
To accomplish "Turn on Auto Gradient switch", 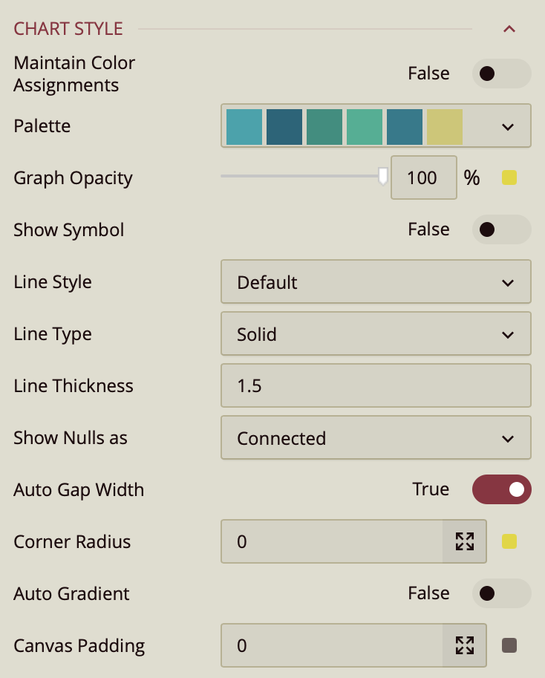I will pyautogui.click(x=501, y=593).
